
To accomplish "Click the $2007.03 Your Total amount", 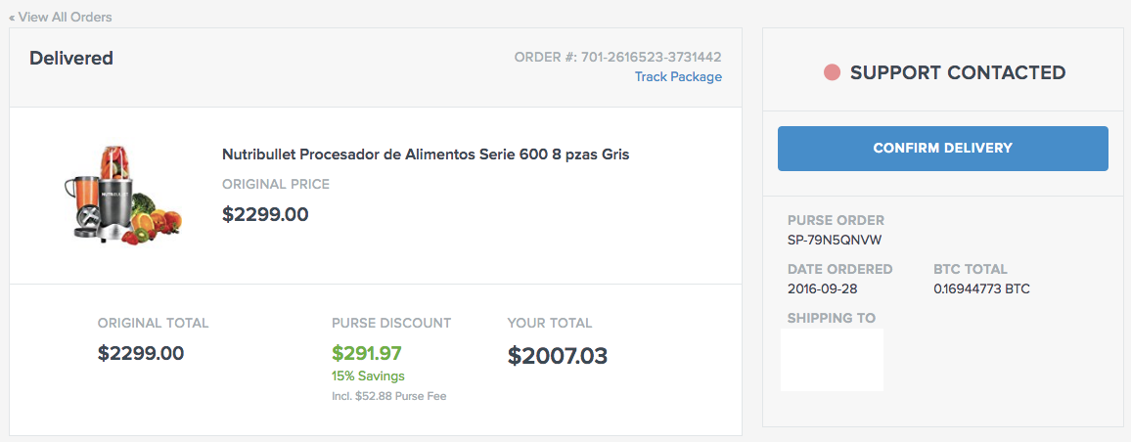I will click(x=558, y=356).
